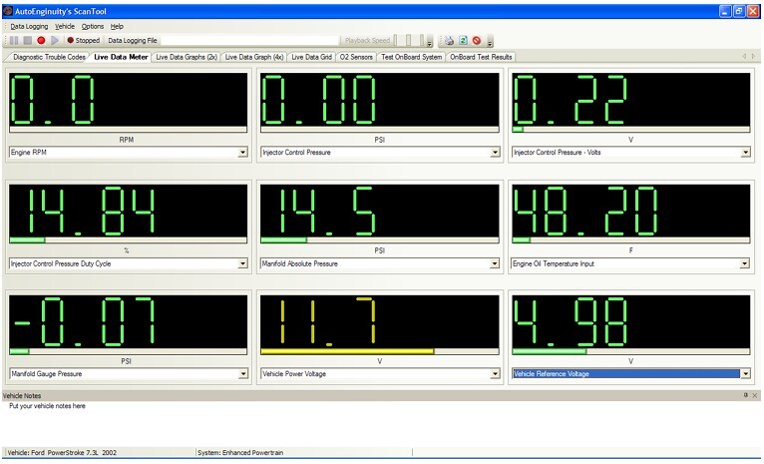Click the red cancel circle icon in the toolbar
764x464 pixels.
coord(476,41)
